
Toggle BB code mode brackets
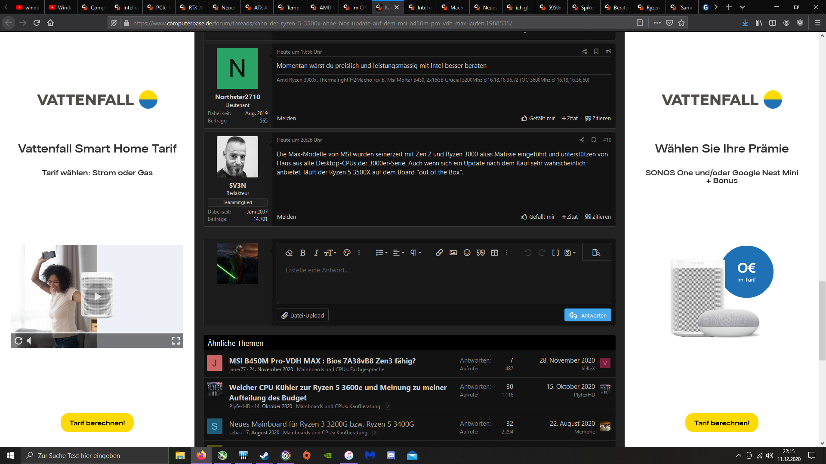tap(555, 253)
